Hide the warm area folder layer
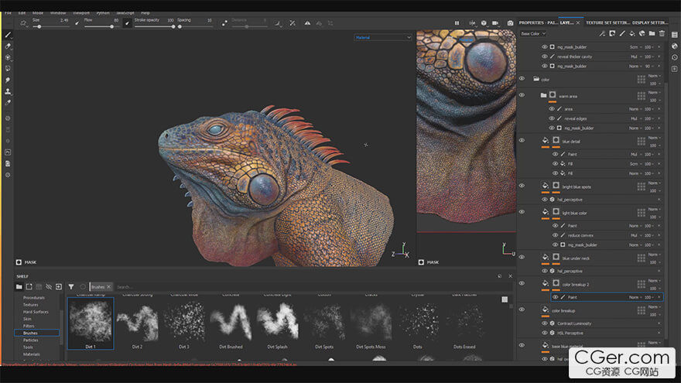This screenshot has width=681, height=383. pyautogui.click(x=522, y=95)
